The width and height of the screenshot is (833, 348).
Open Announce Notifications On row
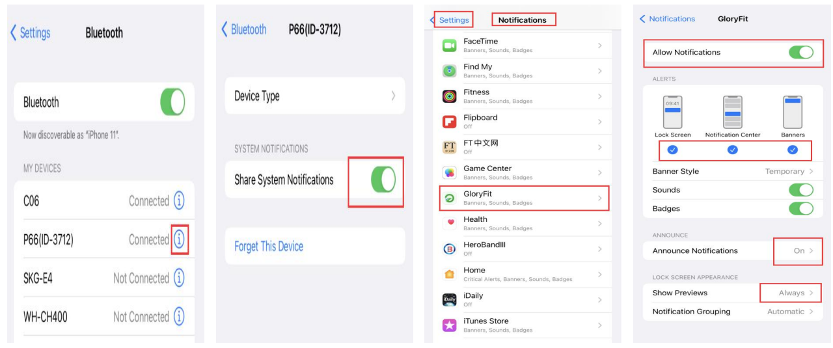tap(733, 250)
